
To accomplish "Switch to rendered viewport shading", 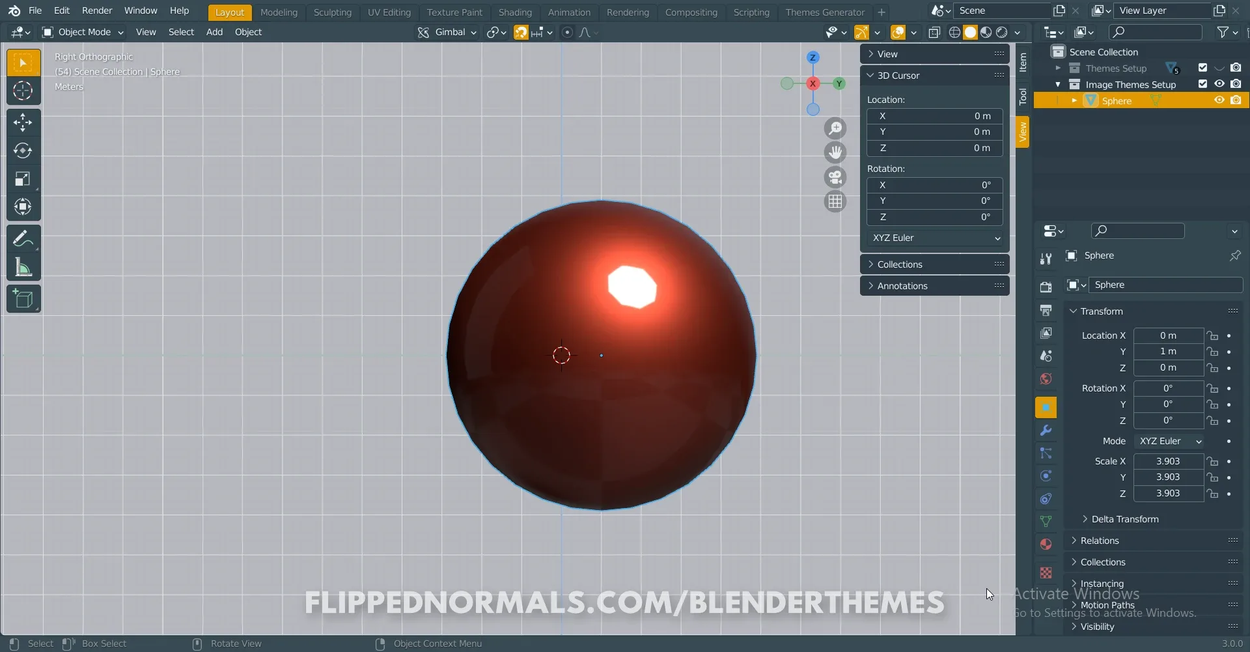I will click(1002, 33).
